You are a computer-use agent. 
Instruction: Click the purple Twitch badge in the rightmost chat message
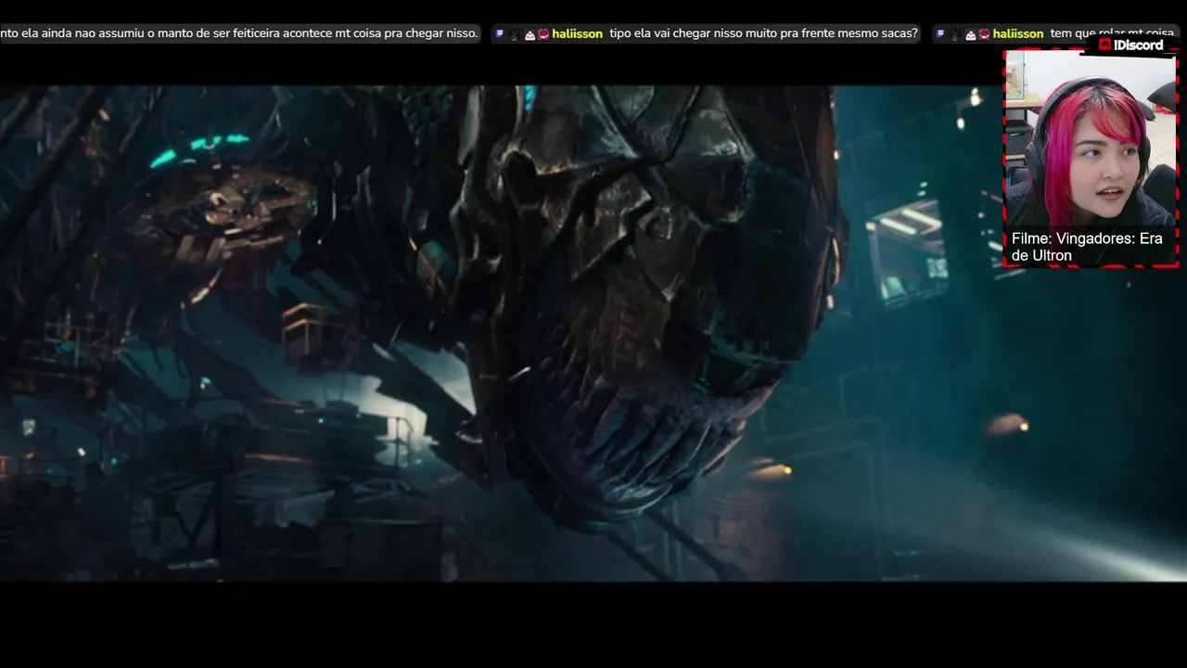(940, 33)
